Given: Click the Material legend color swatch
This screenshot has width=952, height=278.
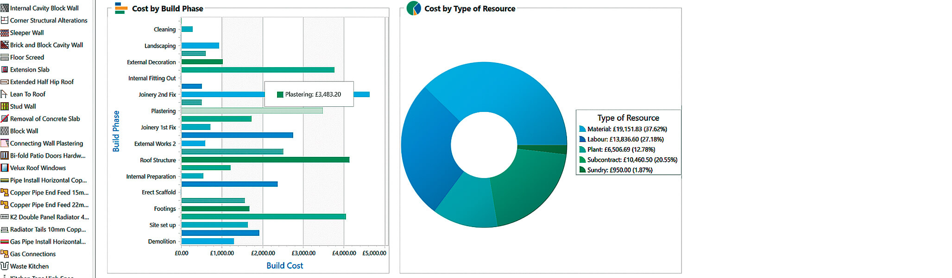Looking at the screenshot, I should pyautogui.click(x=582, y=129).
